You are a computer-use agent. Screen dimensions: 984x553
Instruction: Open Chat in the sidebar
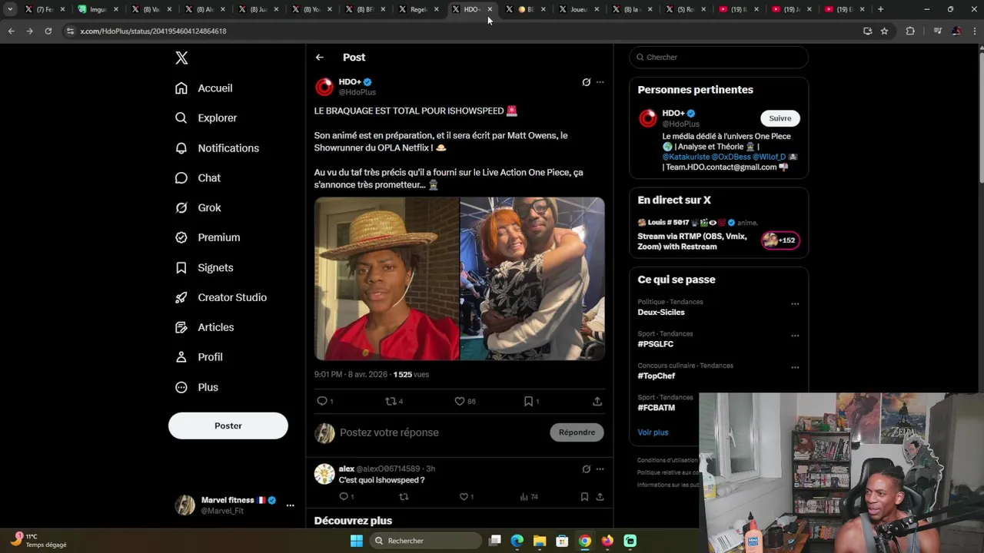tap(198, 178)
